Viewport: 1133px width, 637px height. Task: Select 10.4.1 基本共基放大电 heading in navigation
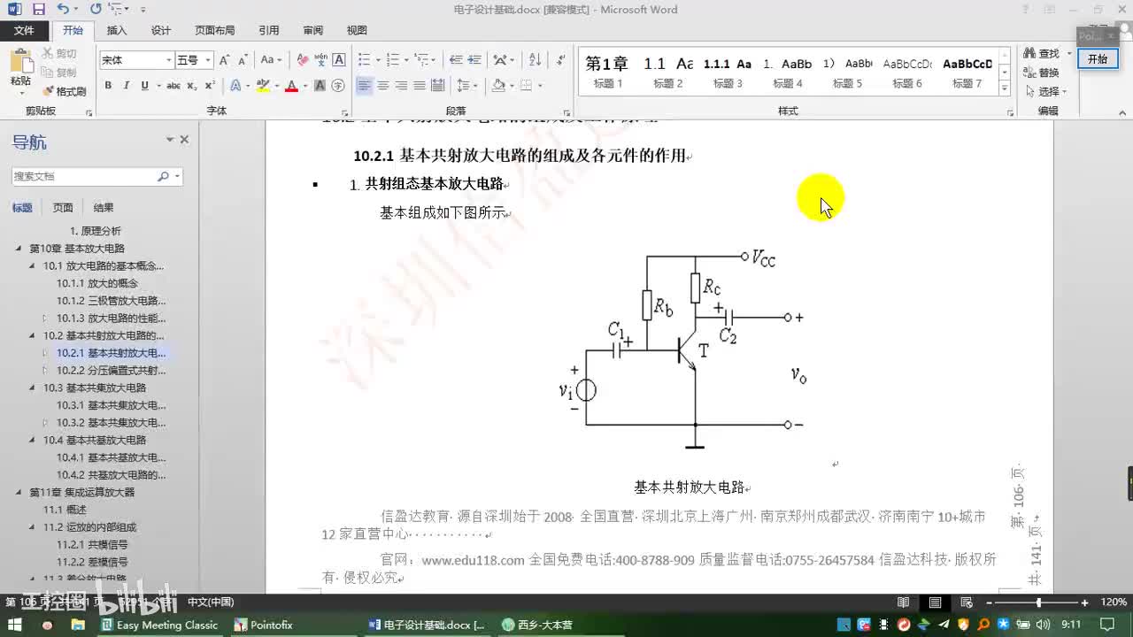(112, 457)
